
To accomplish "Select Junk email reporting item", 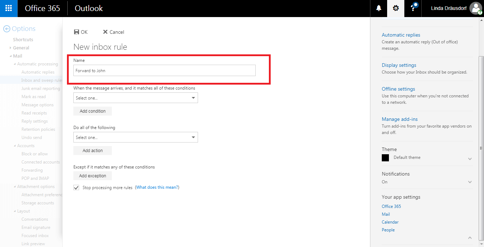I will [x=41, y=88].
